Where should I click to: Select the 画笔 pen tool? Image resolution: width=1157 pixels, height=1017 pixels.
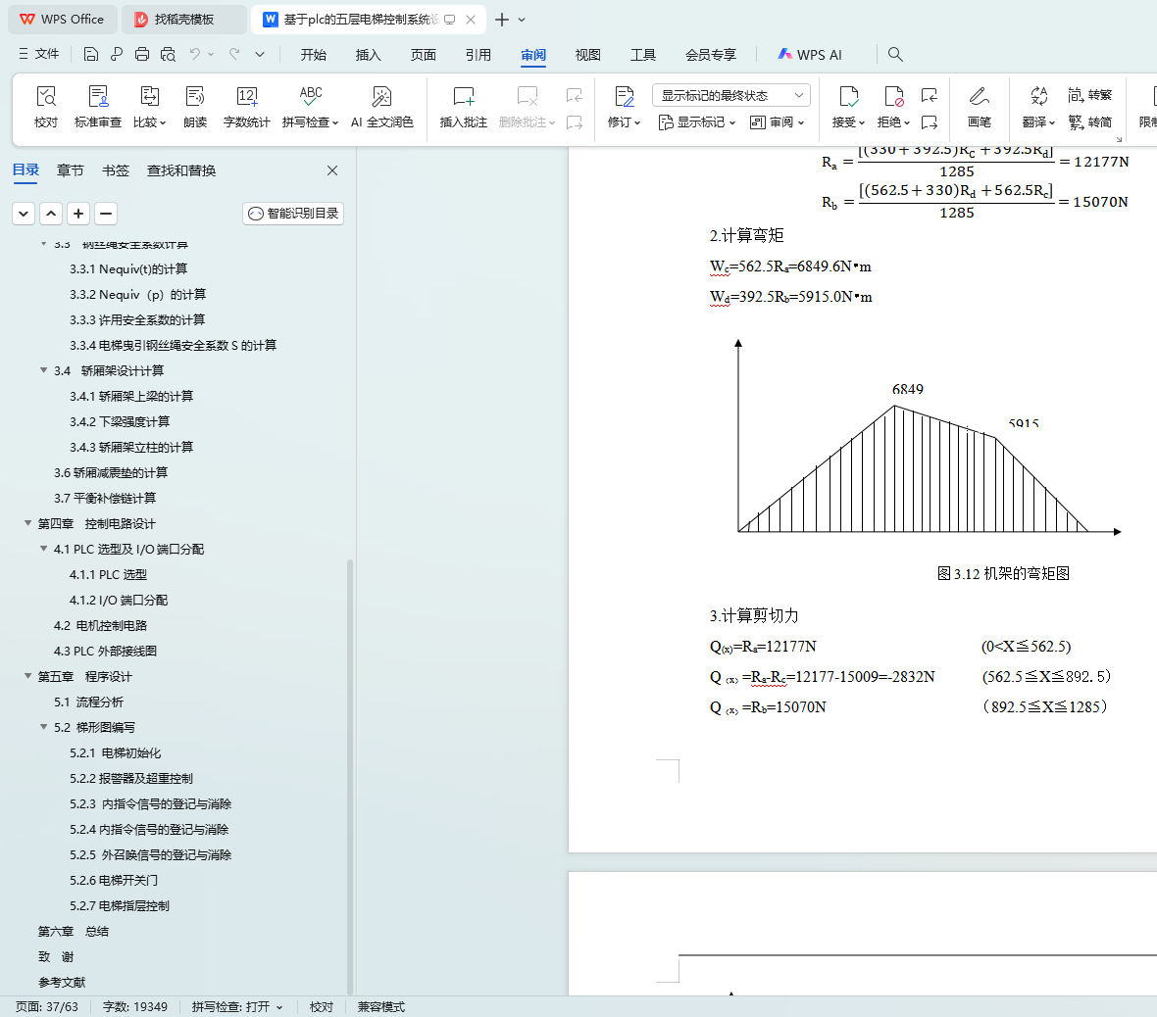[x=980, y=107]
